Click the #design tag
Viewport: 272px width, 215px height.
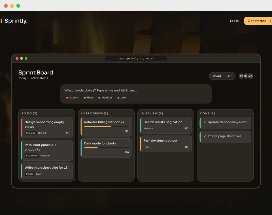click(31, 133)
